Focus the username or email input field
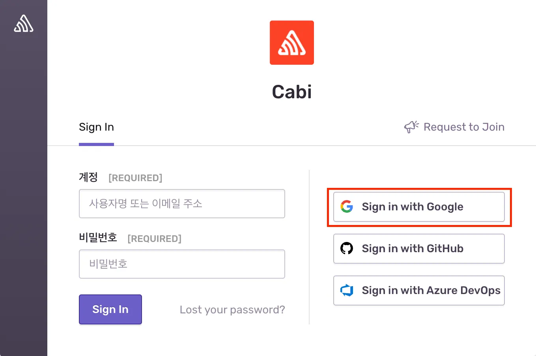 coord(182,204)
